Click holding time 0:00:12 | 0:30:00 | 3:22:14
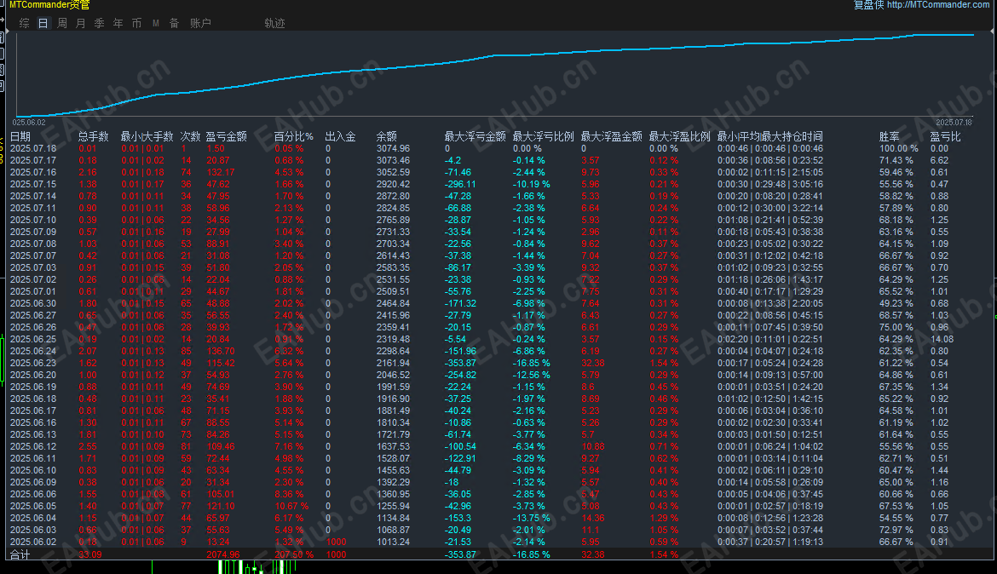The height and width of the screenshot is (574, 997). (x=770, y=208)
